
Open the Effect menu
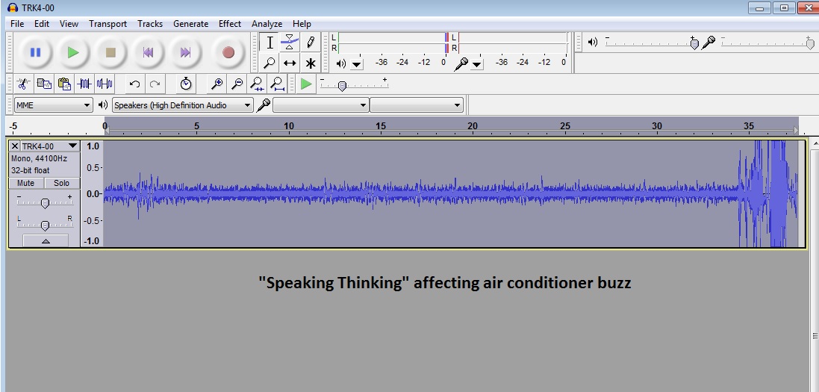(229, 24)
